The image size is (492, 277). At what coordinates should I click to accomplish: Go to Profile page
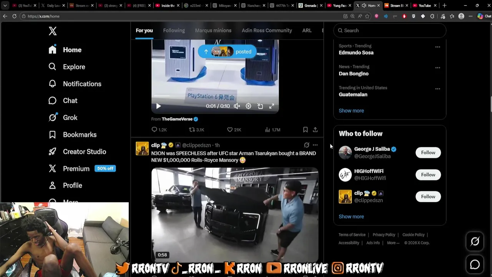pyautogui.click(x=65, y=185)
